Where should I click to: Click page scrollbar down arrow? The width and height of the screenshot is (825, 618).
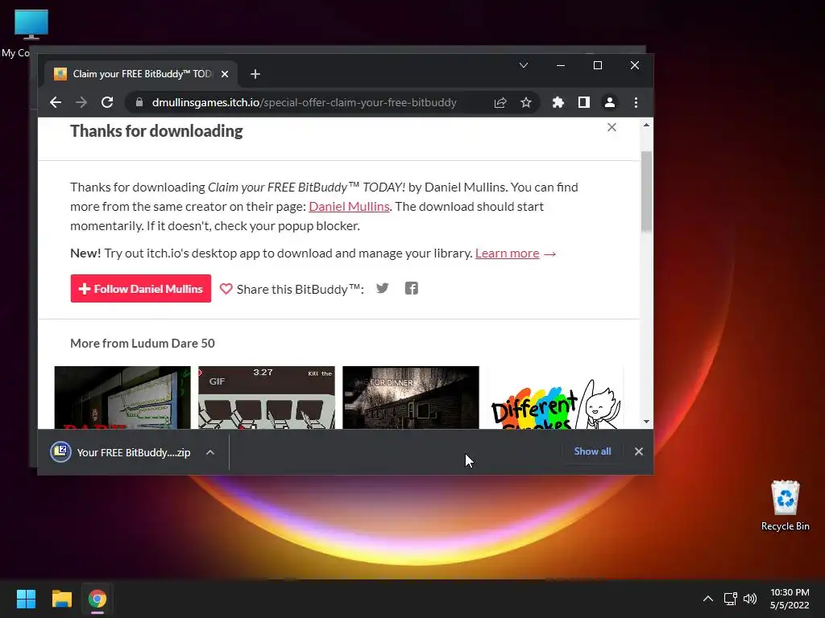[x=646, y=422]
